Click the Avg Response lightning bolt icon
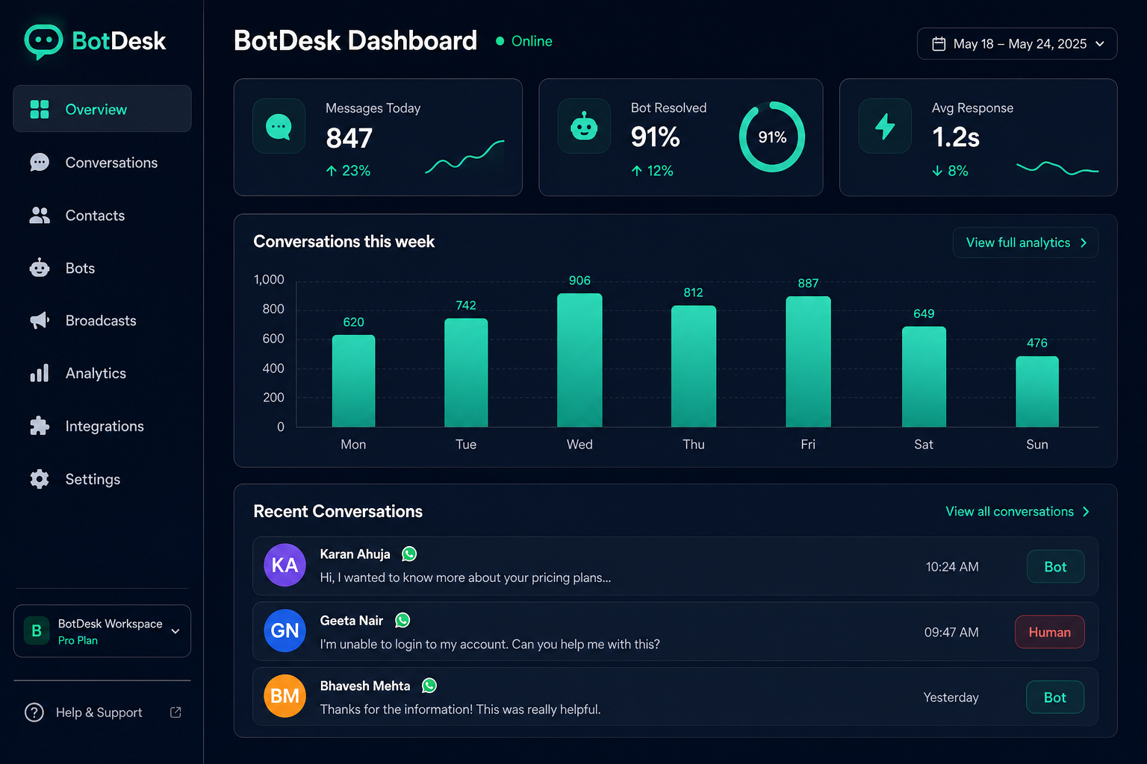This screenshot has height=764, width=1147. (x=885, y=126)
